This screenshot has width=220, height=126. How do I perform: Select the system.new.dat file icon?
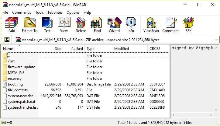[x=5, y=96]
